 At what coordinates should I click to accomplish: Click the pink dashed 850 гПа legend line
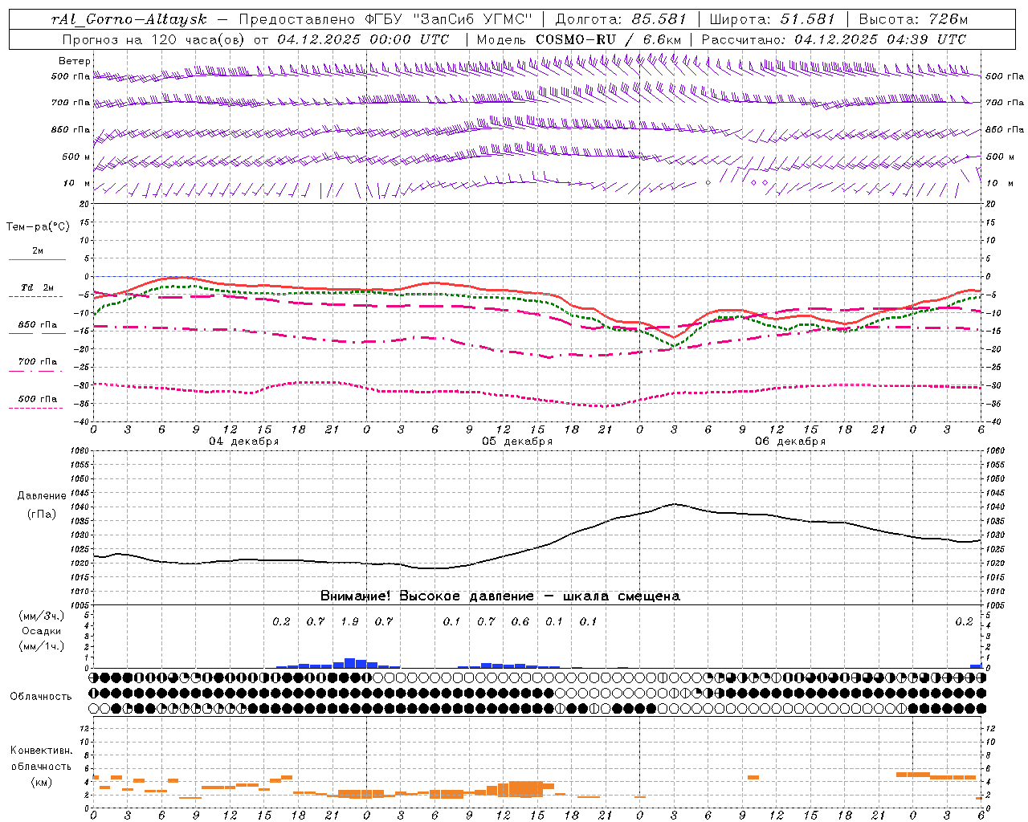[37, 334]
